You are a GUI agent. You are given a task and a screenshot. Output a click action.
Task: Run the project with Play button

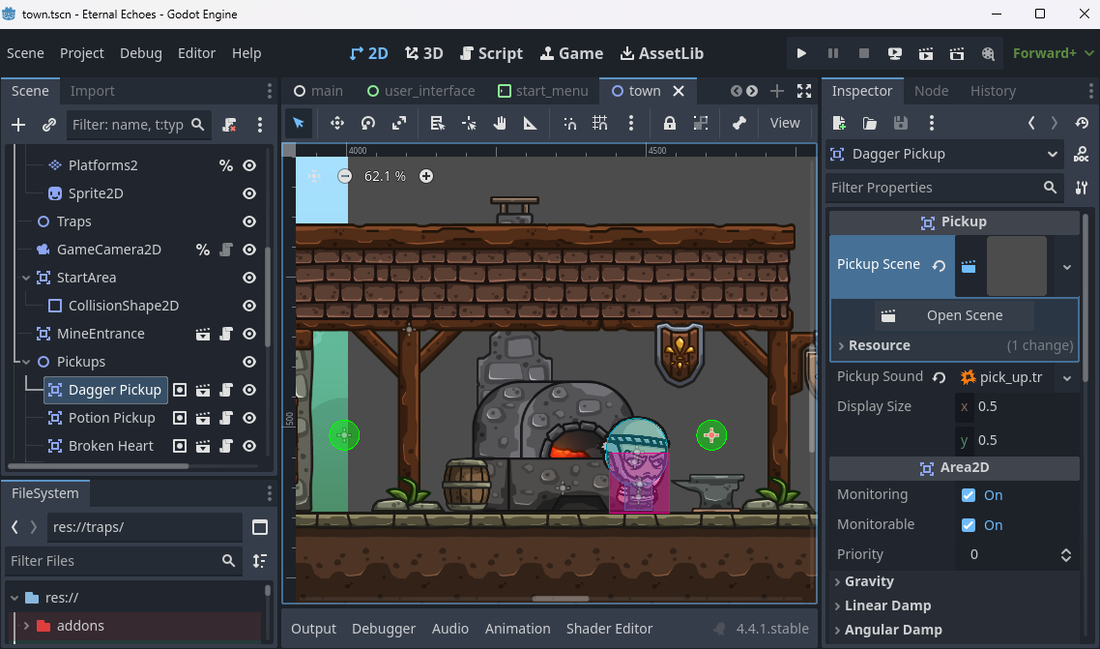(x=801, y=53)
